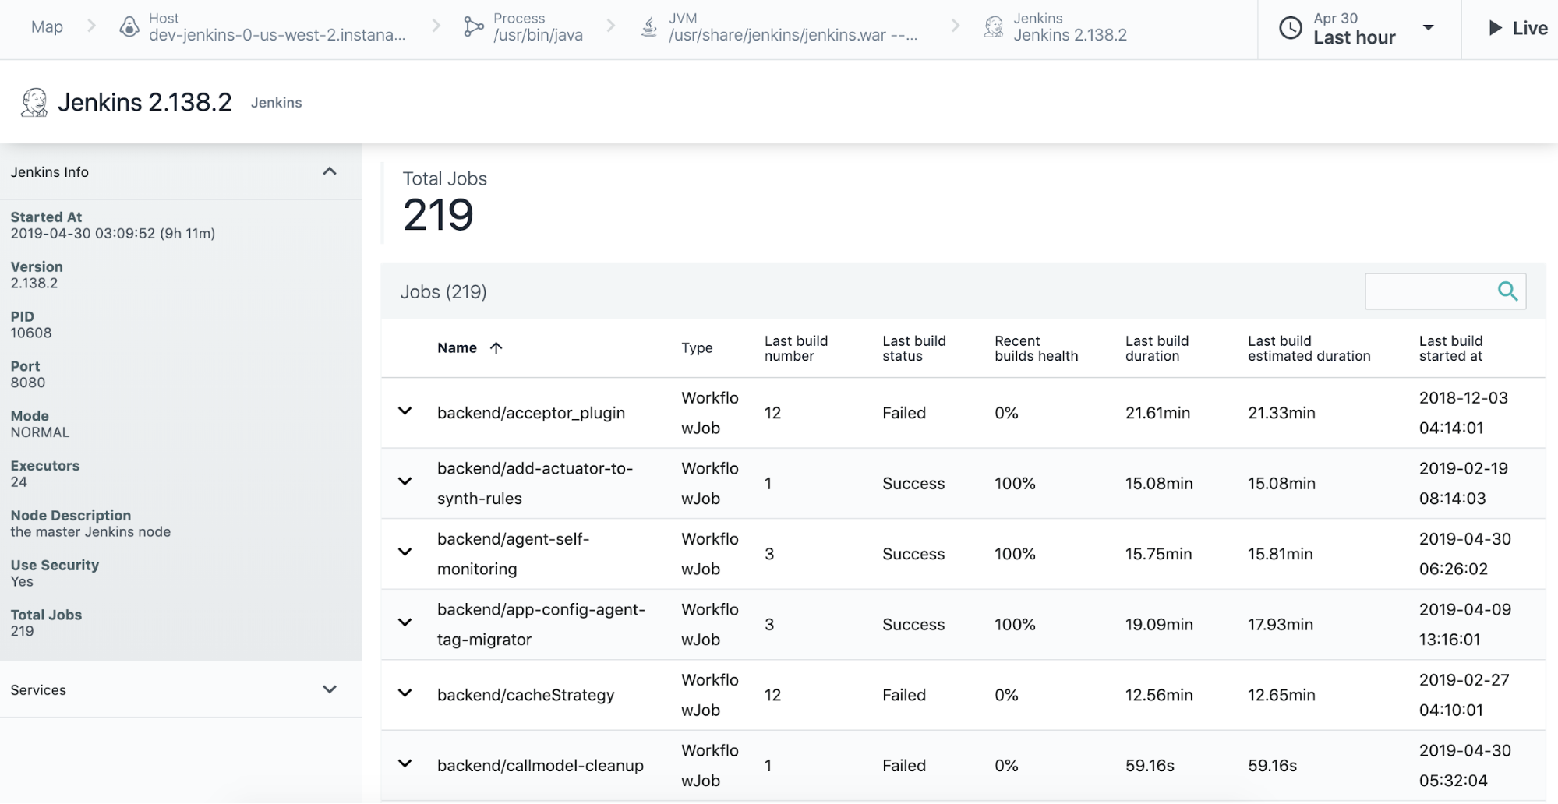Screen dimensions: 1558x804
Task: Click the Jenkins logo beside page title
Action: click(34, 102)
